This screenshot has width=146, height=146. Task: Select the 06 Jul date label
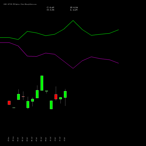tap(32, 139)
